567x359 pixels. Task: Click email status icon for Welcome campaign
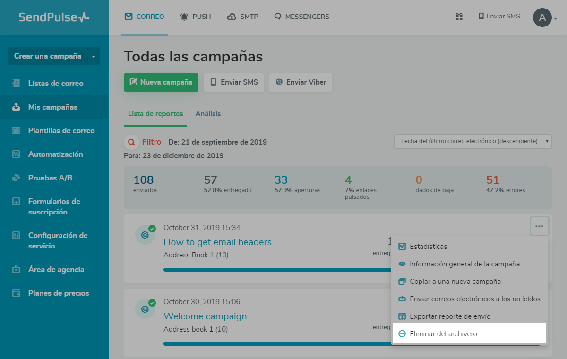click(x=145, y=309)
